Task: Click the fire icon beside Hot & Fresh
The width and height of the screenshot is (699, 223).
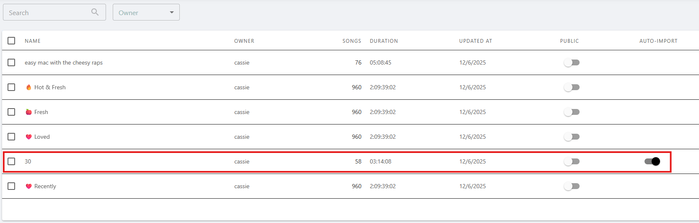Action: click(x=28, y=87)
